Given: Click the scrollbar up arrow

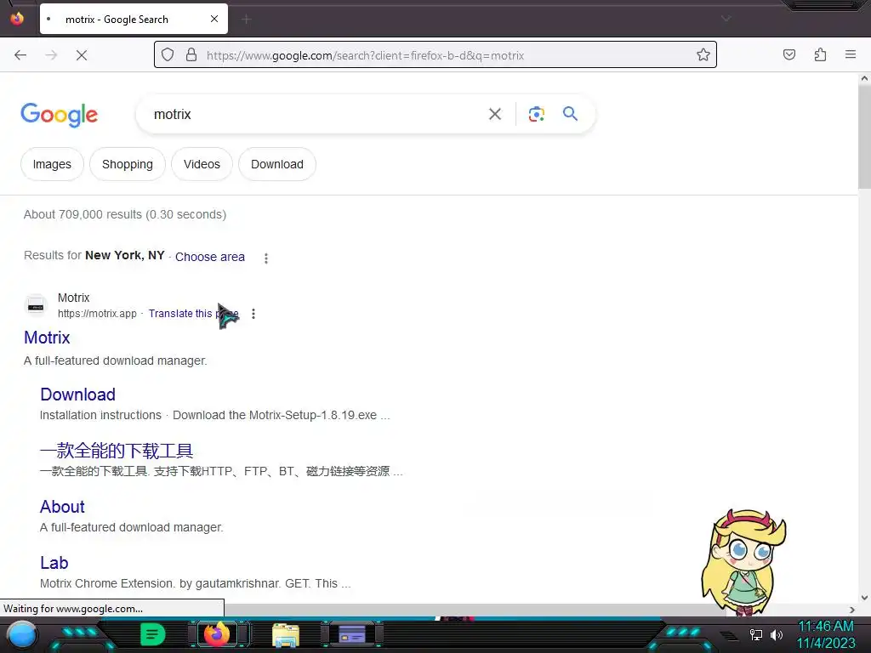Looking at the screenshot, I should tap(864, 79).
